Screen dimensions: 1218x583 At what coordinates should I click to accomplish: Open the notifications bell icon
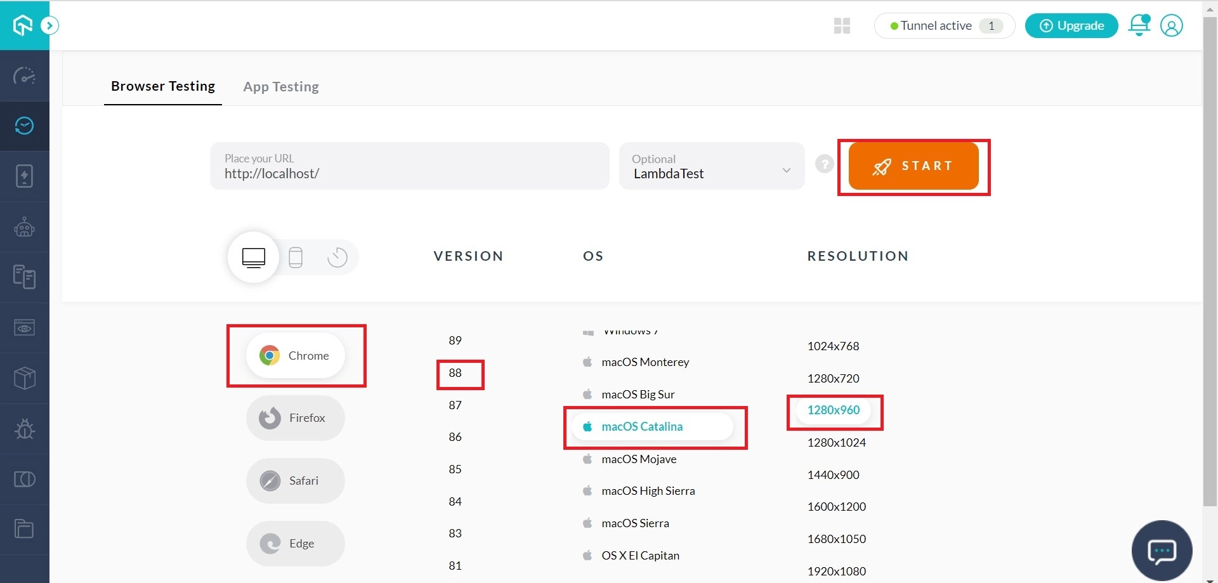[x=1139, y=25]
